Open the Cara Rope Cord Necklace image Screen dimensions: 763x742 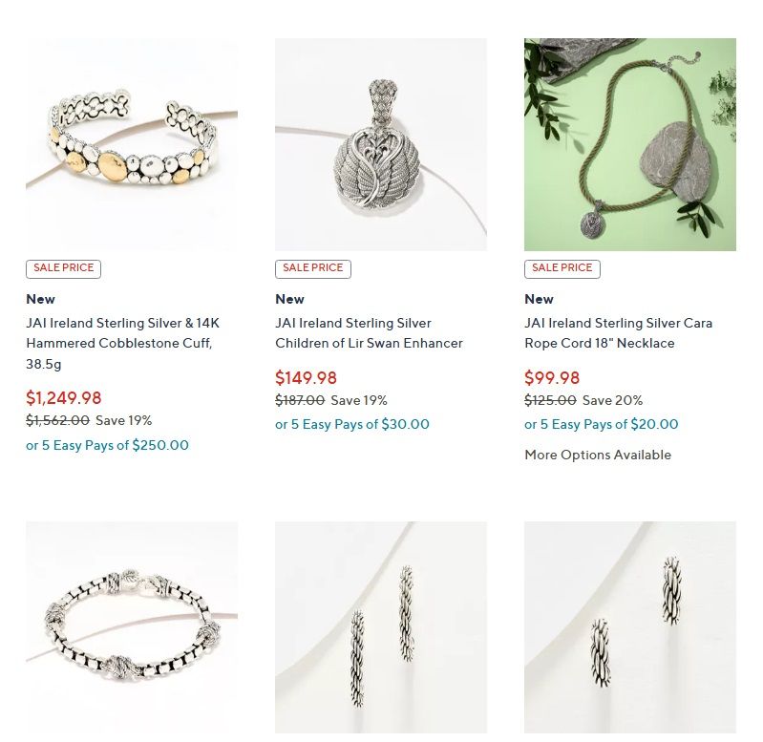(630, 144)
